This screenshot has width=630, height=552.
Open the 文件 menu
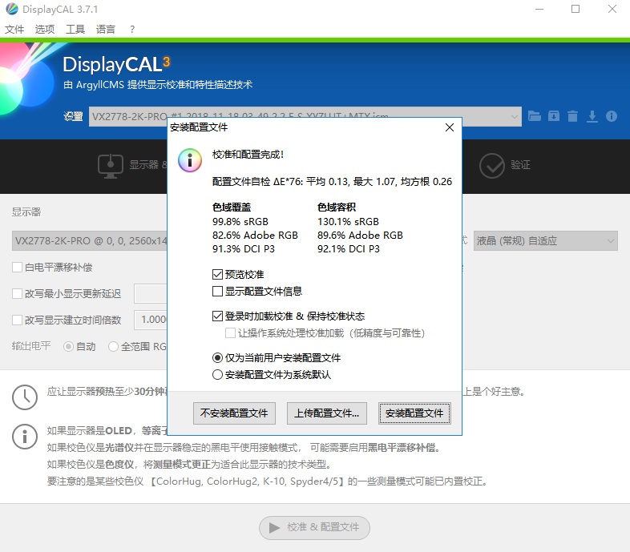point(14,29)
